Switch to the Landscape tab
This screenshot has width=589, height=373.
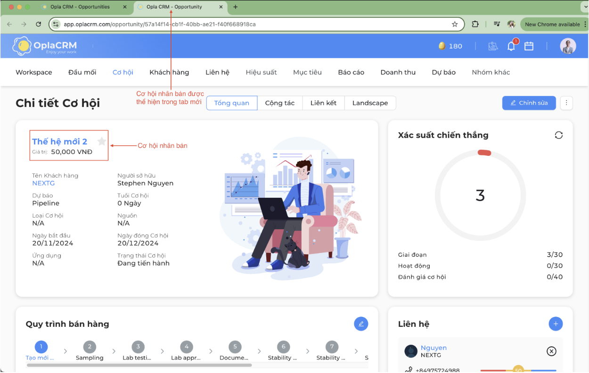[x=370, y=103]
